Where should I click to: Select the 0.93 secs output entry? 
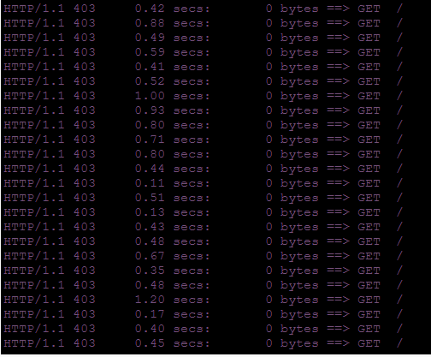tap(203, 110)
